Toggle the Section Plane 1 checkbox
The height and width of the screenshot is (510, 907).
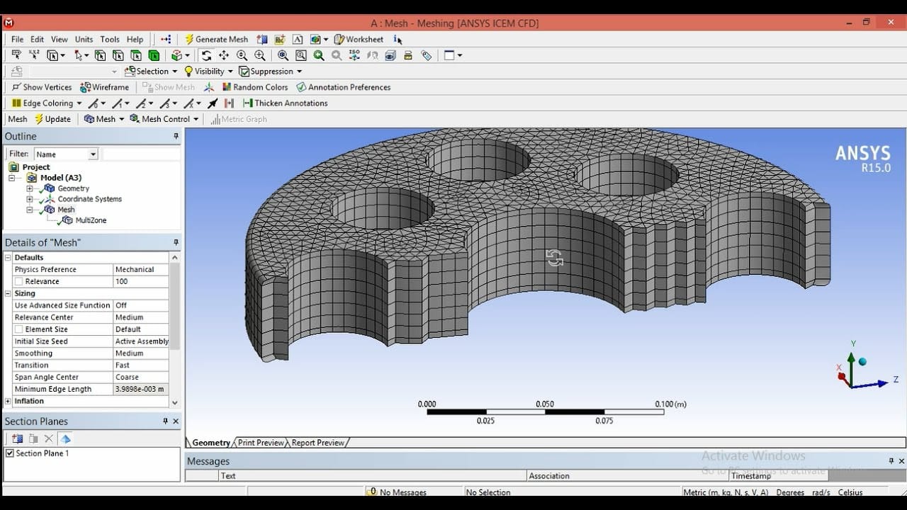(x=10, y=453)
